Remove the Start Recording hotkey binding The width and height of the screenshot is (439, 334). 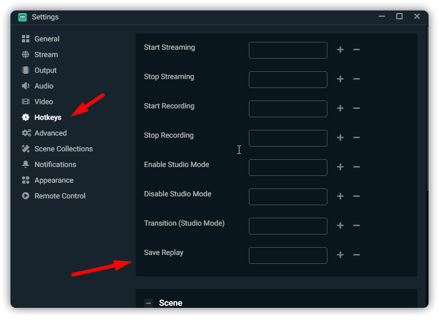(356, 108)
